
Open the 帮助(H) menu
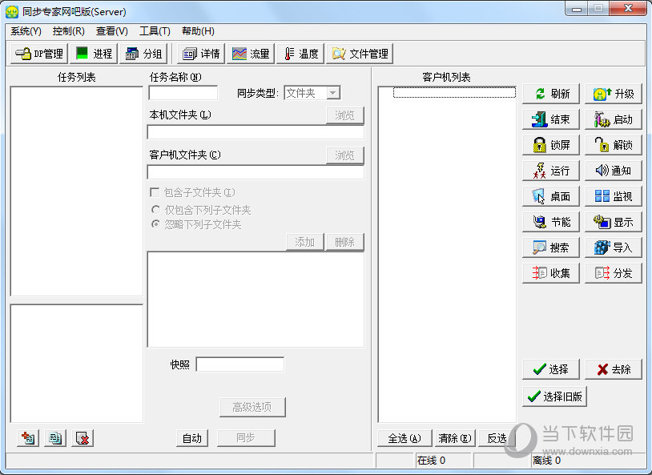[x=198, y=31]
